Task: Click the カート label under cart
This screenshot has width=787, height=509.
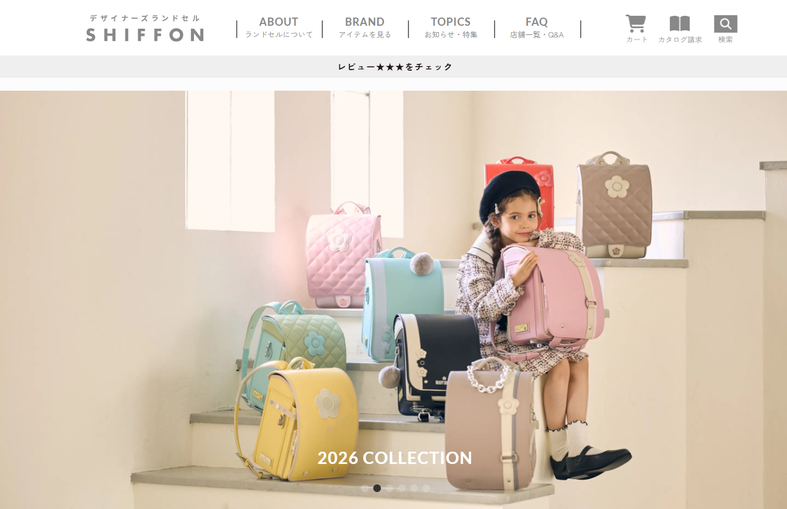Action: 637,39
